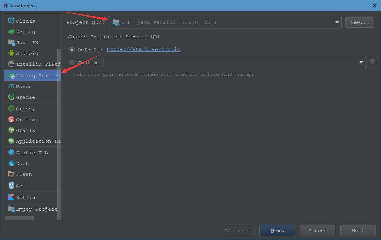Click the IntelliJ icon in title bar
The image size is (381, 240).
(5, 6)
